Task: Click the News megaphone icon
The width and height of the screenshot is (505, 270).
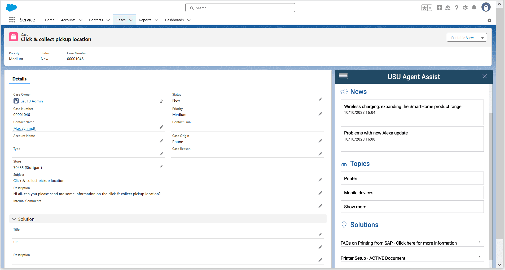Action: (344, 92)
